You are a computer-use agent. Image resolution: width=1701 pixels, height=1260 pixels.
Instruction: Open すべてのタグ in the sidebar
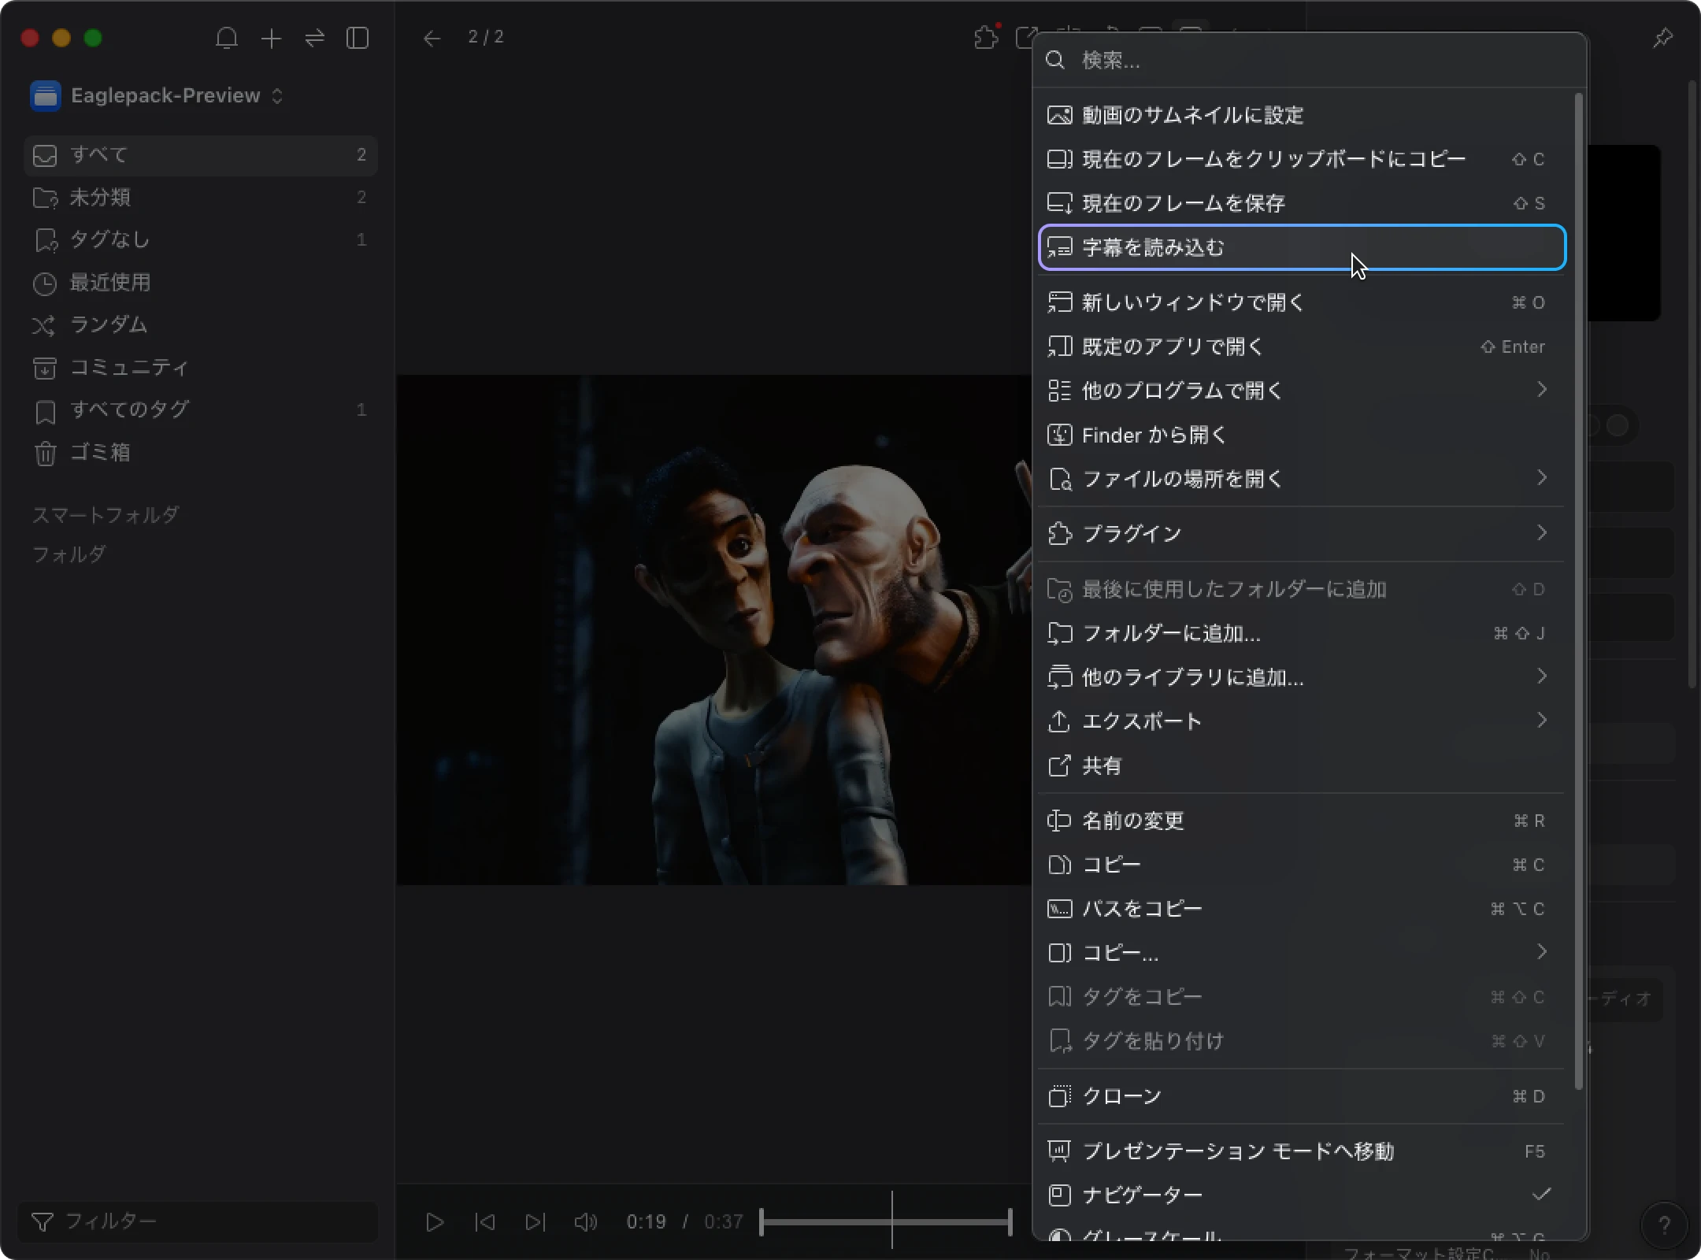tap(201, 410)
